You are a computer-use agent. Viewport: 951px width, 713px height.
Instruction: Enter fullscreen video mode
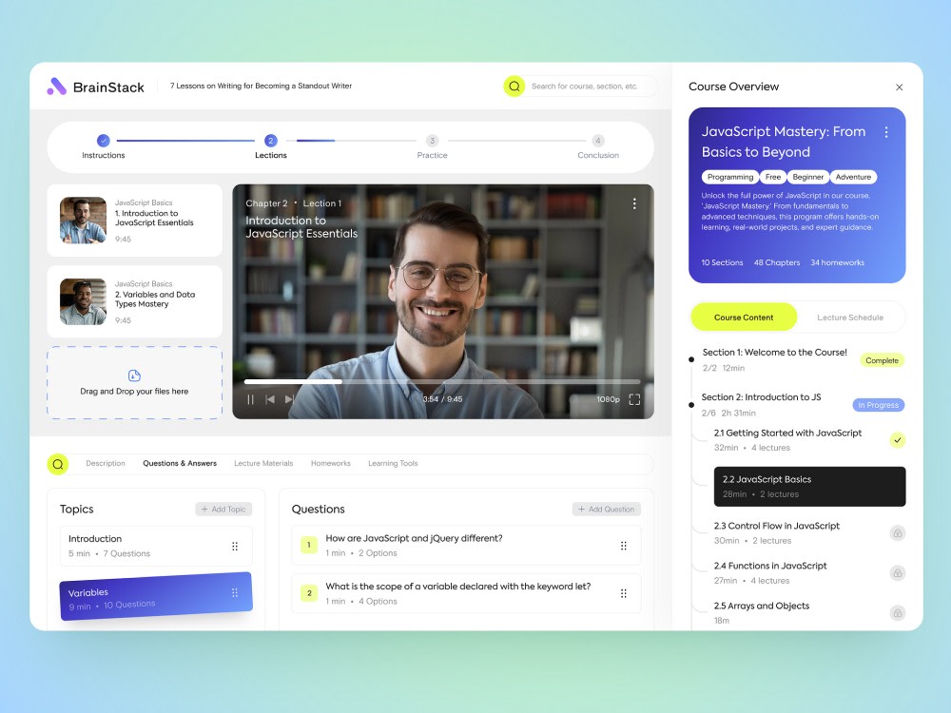tap(634, 399)
